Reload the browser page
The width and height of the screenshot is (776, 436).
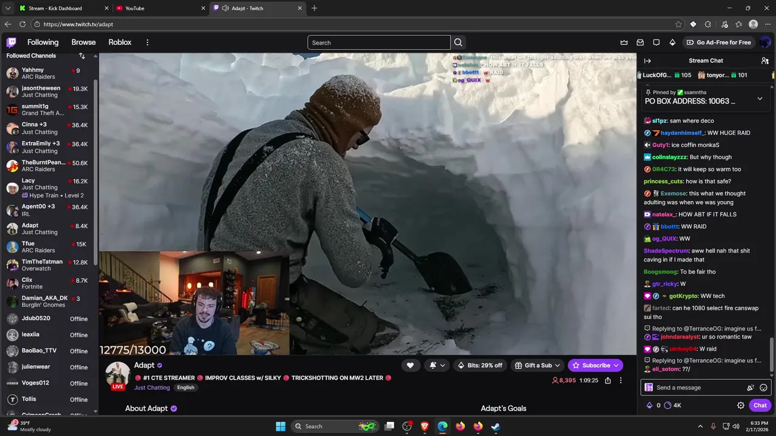tap(22, 24)
